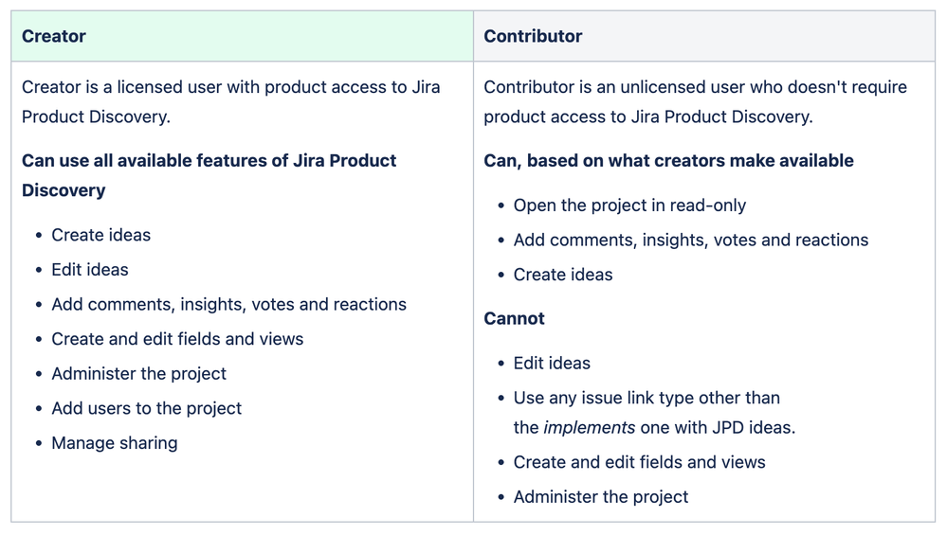Screen dimensions: 947x535
Task: Click the bold 'Cannot' heading
Action: 514,319
